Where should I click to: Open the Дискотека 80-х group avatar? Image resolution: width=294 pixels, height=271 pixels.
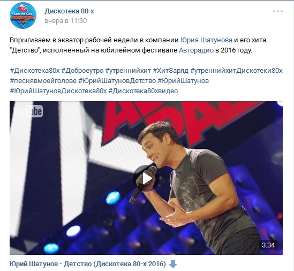23,16
